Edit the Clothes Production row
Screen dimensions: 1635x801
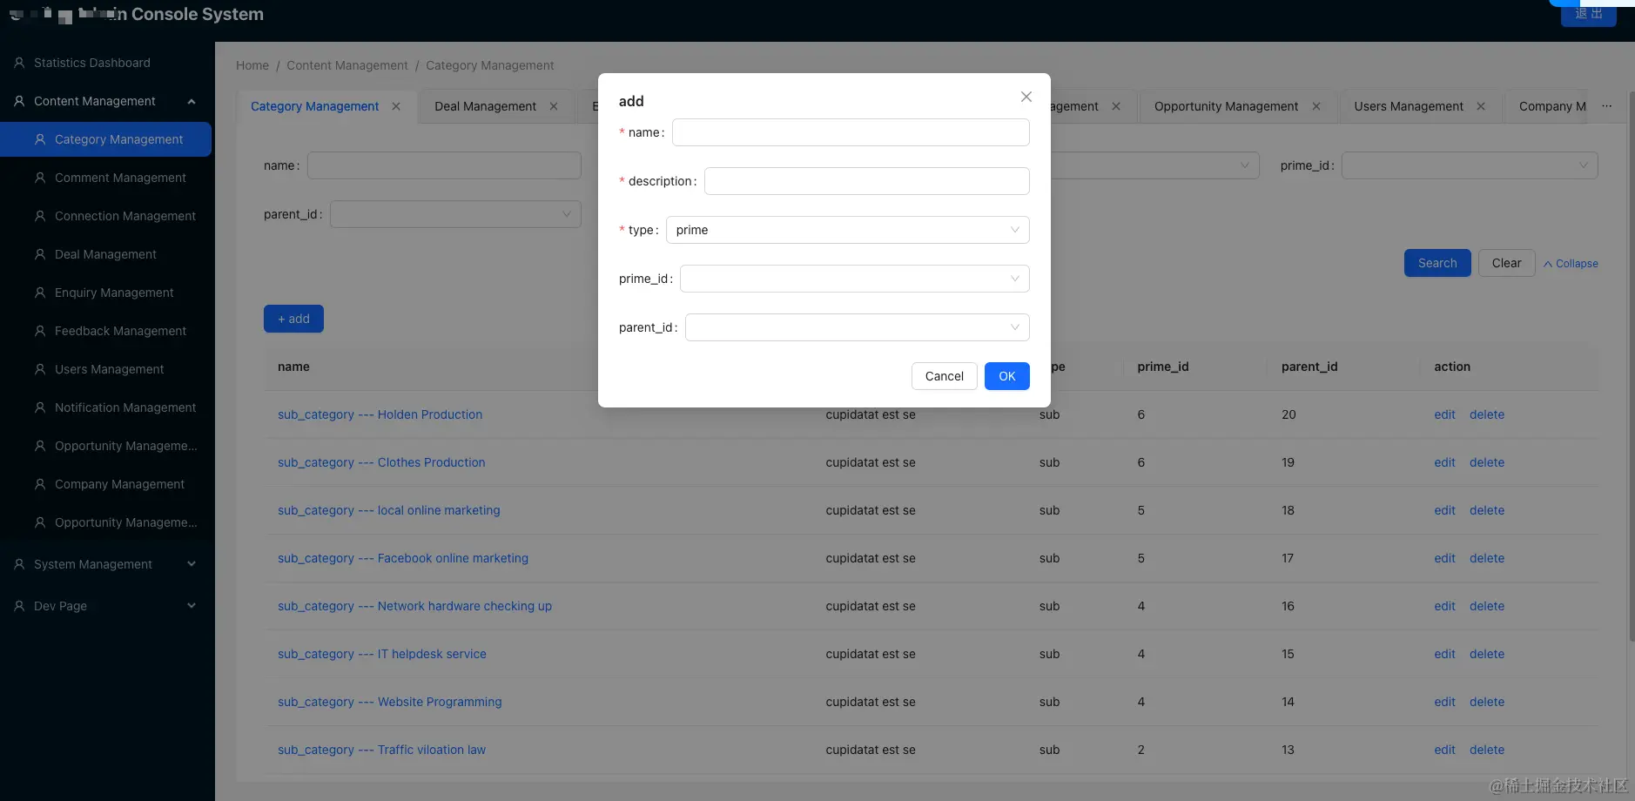(1444, 462)
